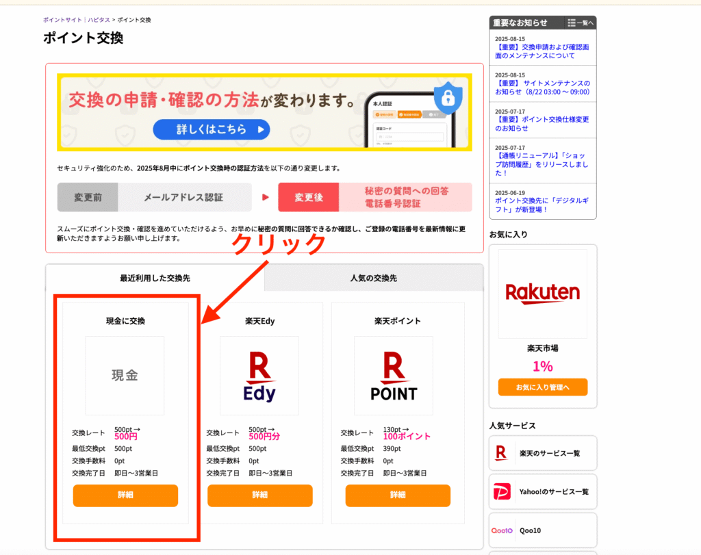701x555 pixels.
Task: Click the 1% rate under 楽天市場
Action: pos(543,367)
